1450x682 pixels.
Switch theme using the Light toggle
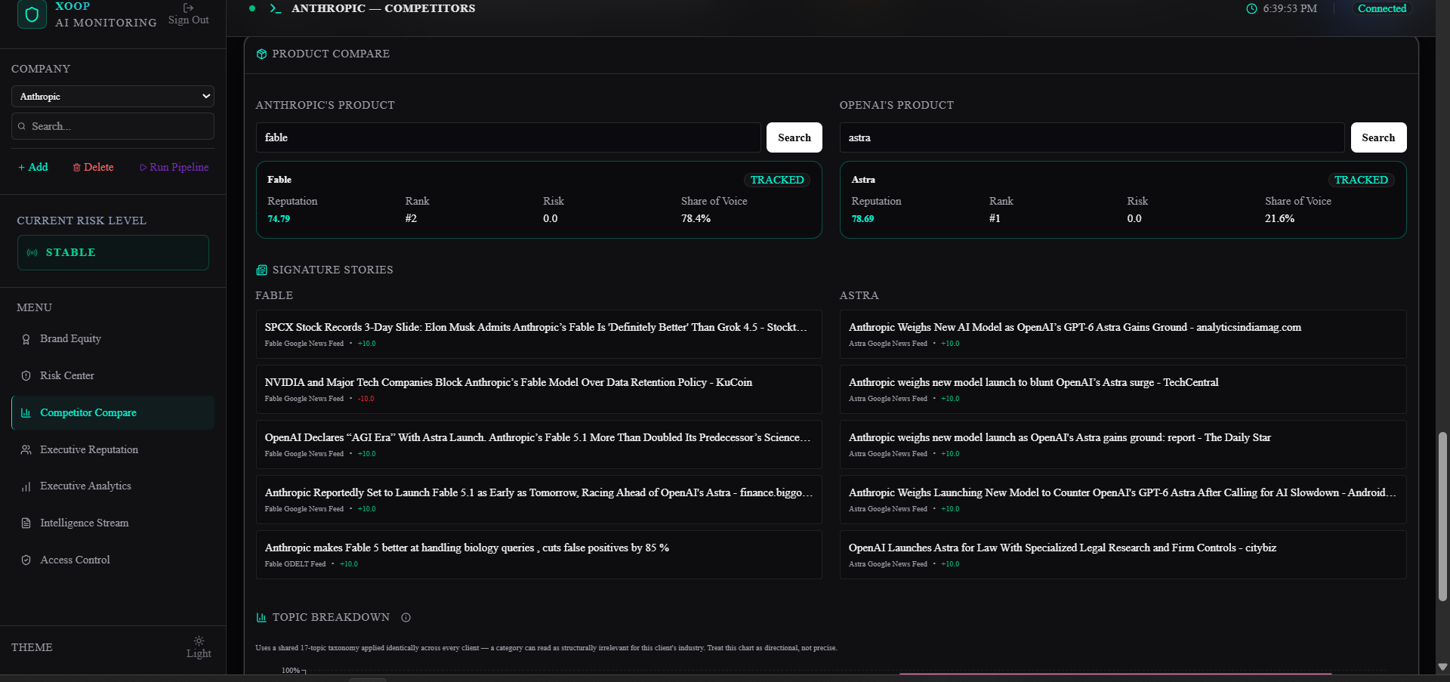click(199, 647)
